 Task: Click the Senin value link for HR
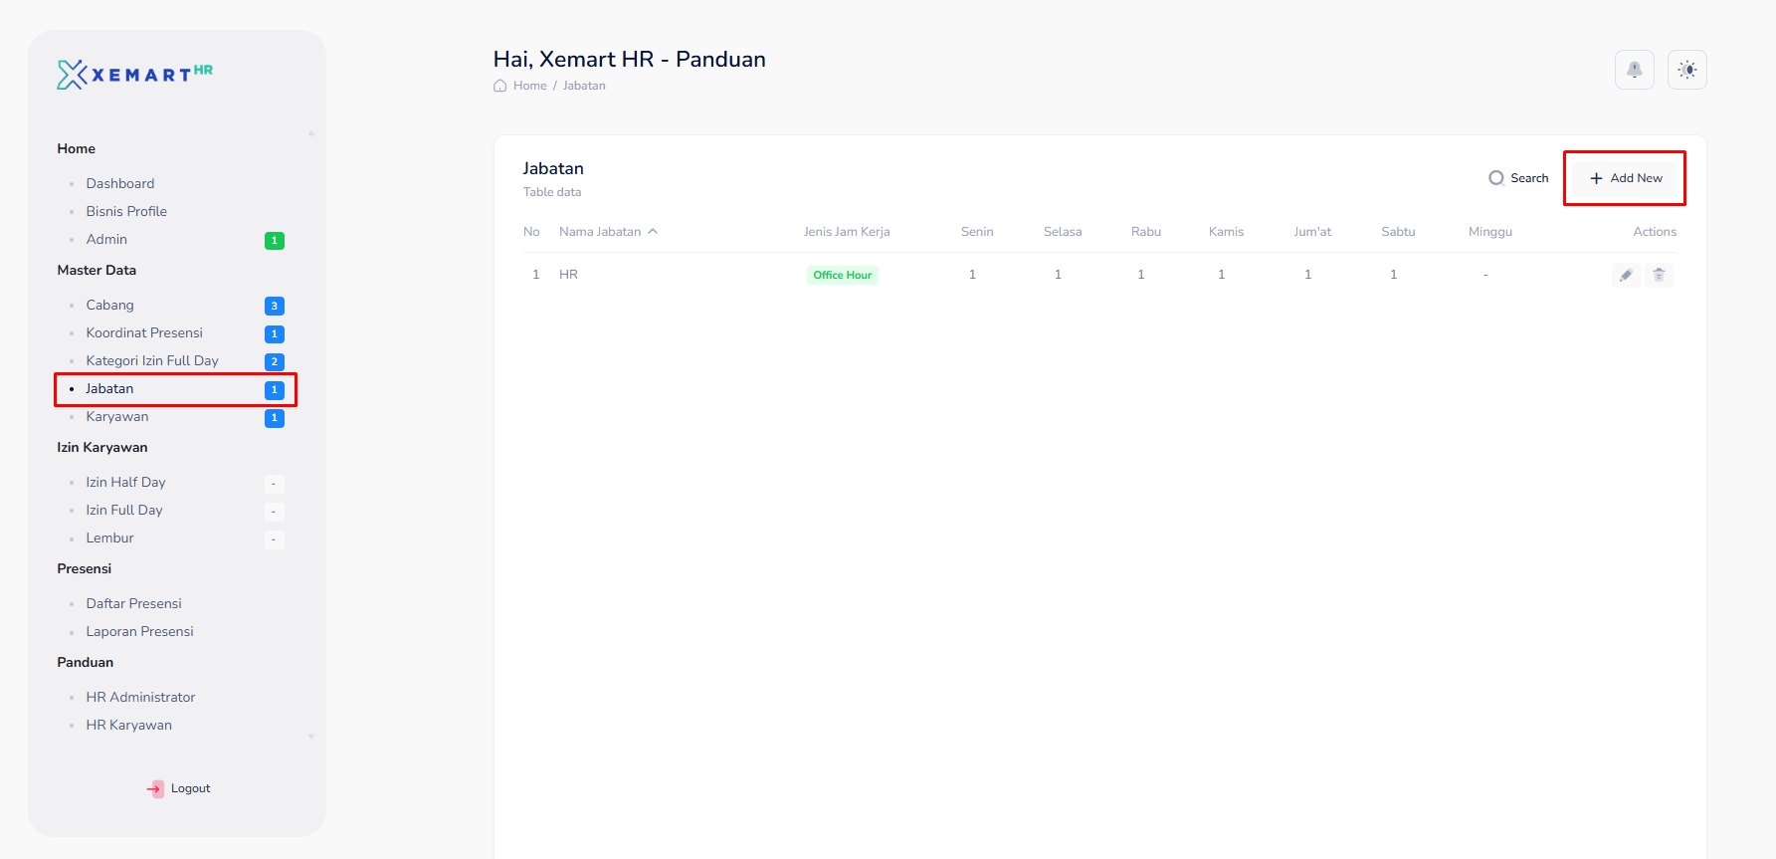[x=972, y=275]
